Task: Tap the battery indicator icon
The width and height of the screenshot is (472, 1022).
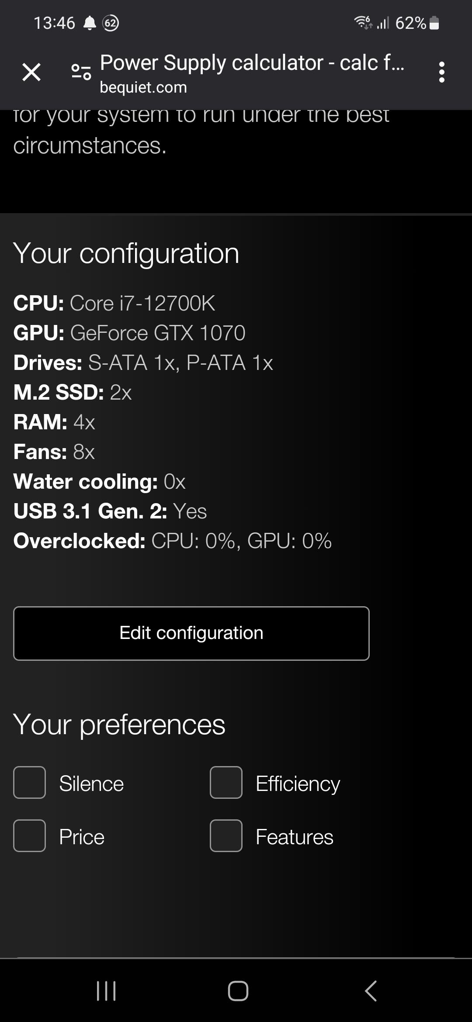Action: tap(434, 23)
